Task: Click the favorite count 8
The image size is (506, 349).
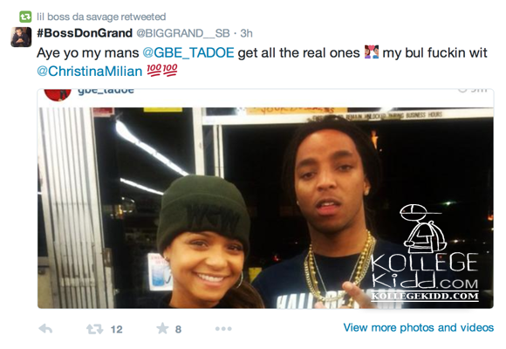Action: pos(178,329)
